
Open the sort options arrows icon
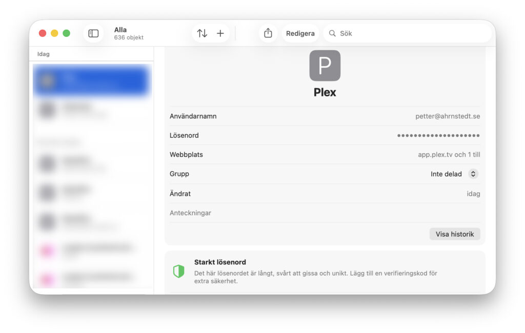[203, 33]
